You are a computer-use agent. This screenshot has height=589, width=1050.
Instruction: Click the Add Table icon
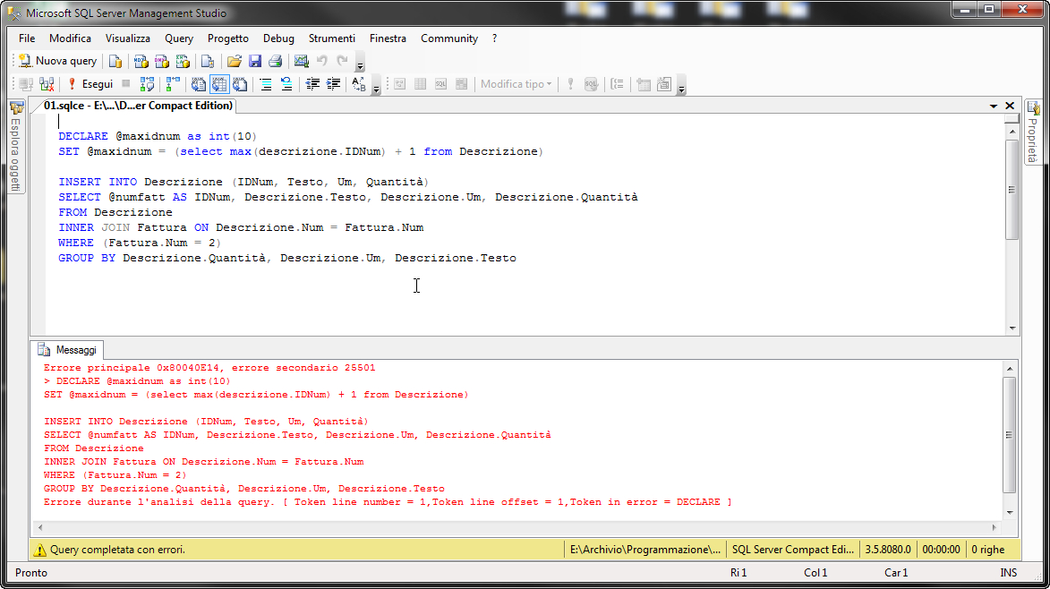click(644, 84)
